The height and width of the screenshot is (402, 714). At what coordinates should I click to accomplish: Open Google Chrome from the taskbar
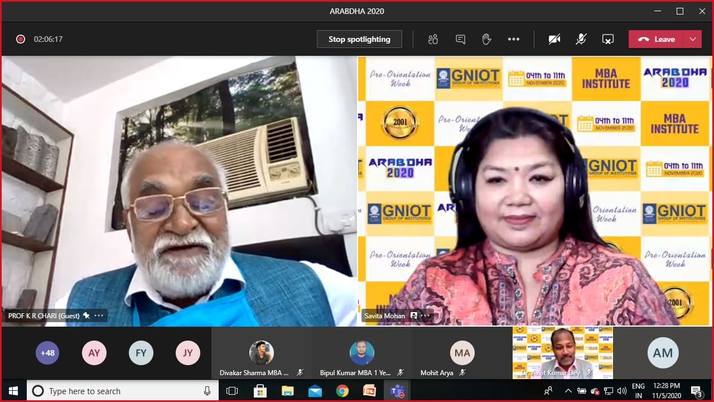coord(342,391)
